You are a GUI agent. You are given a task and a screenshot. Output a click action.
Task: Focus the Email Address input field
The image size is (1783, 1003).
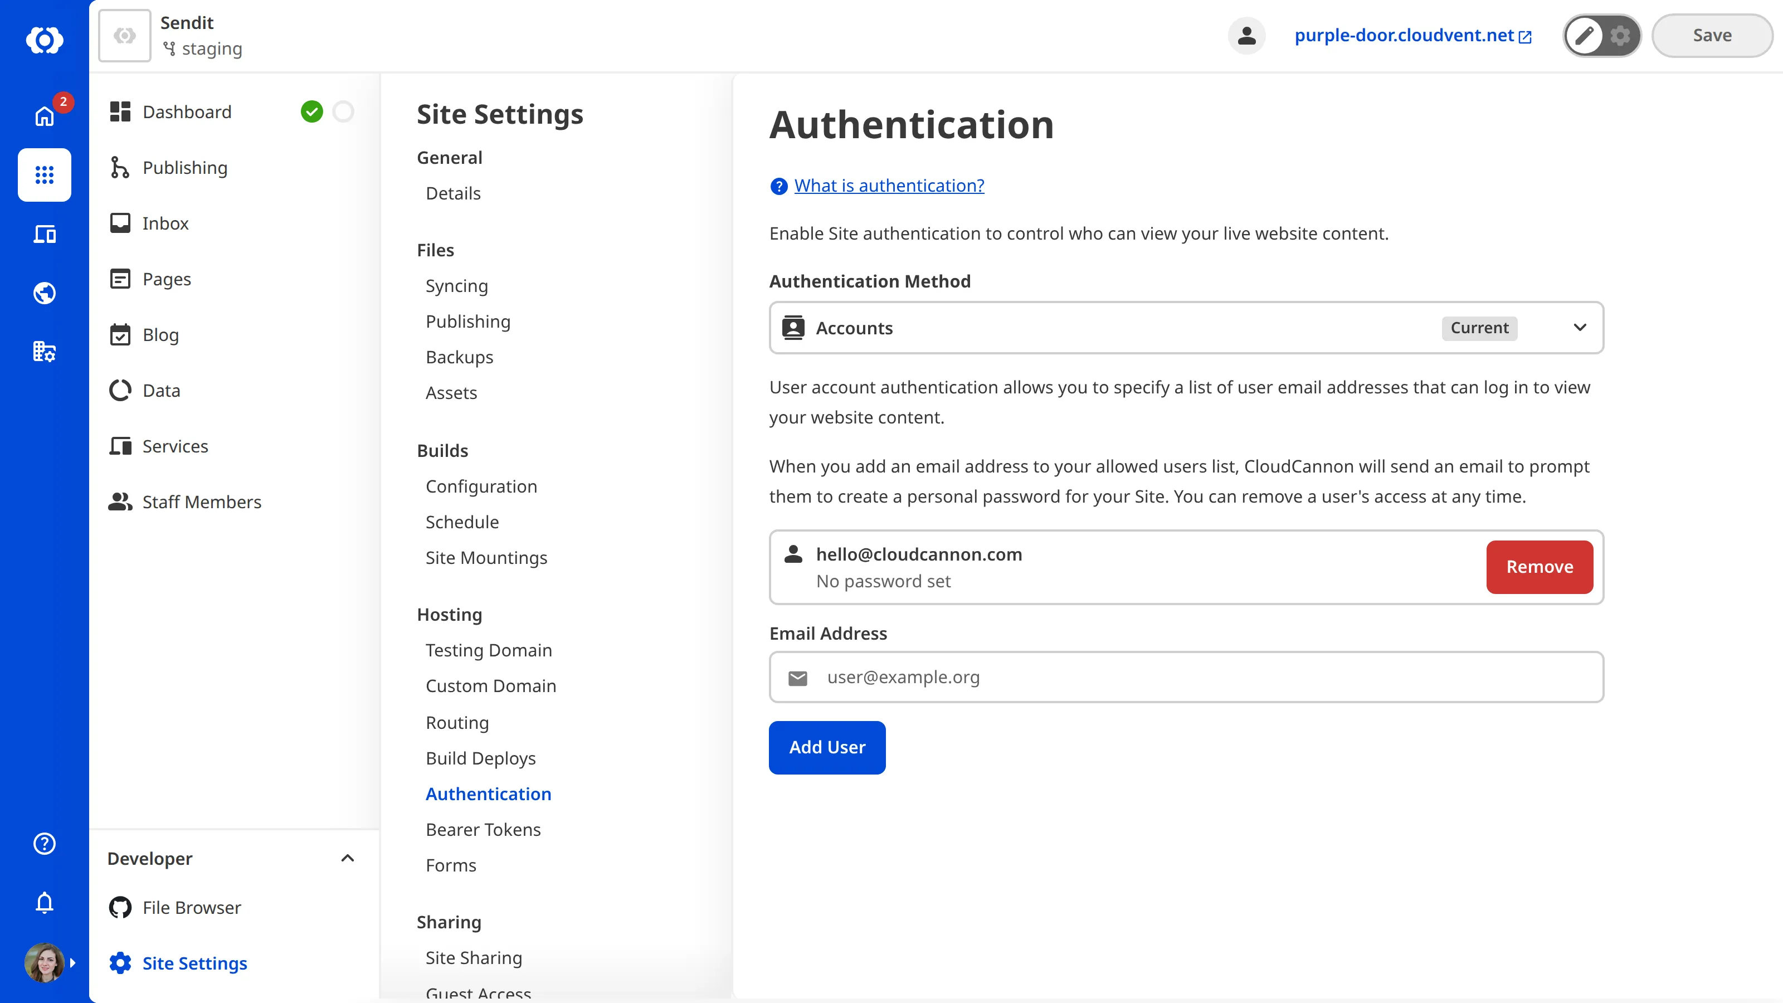click(1186, 677)
